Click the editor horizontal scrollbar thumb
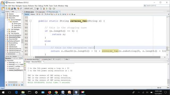The width and height of the screenshot is (170, 95). (97, 57)
